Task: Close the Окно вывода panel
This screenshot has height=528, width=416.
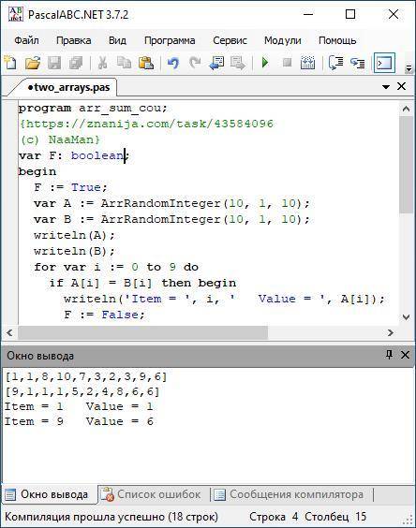Action: 405,355
